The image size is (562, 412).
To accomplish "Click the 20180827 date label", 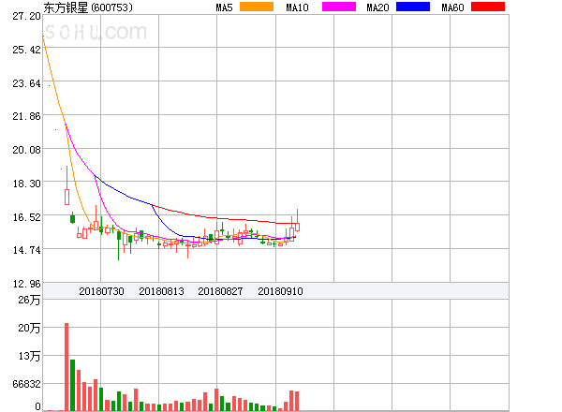I will [x=220, y=291].
